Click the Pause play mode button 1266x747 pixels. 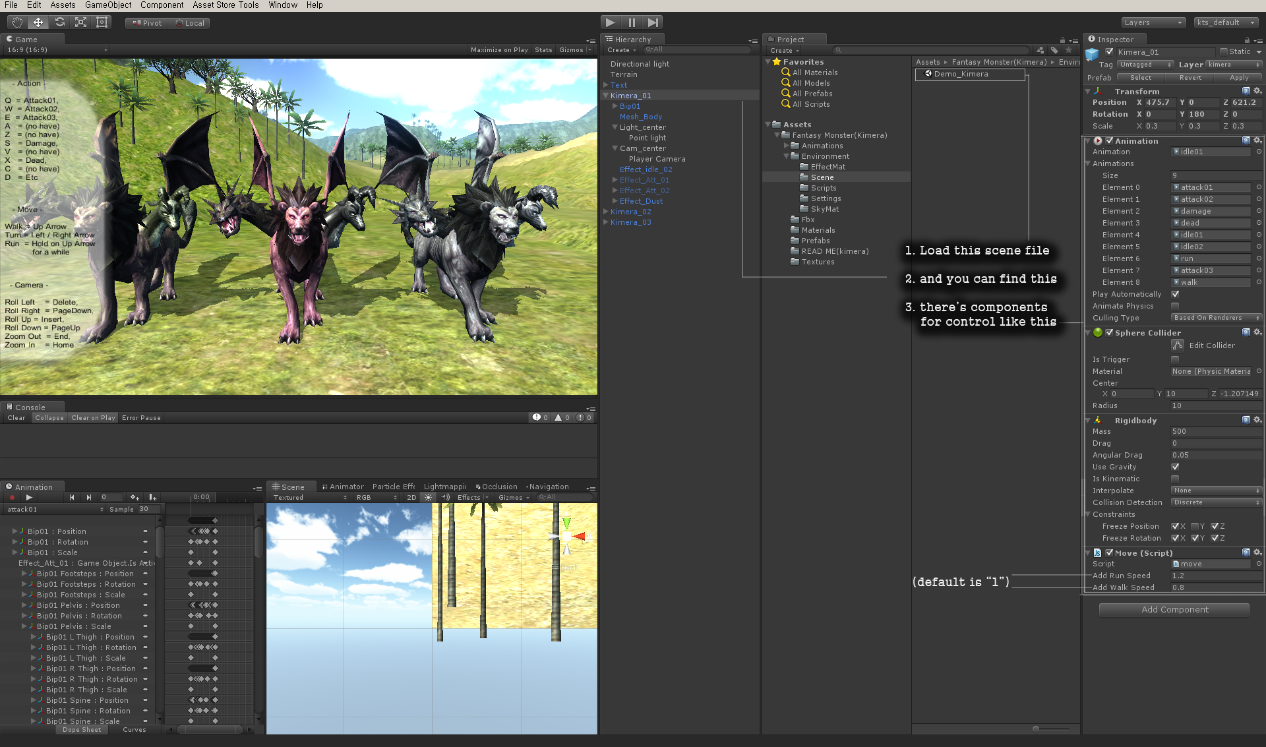click(632, 22)
